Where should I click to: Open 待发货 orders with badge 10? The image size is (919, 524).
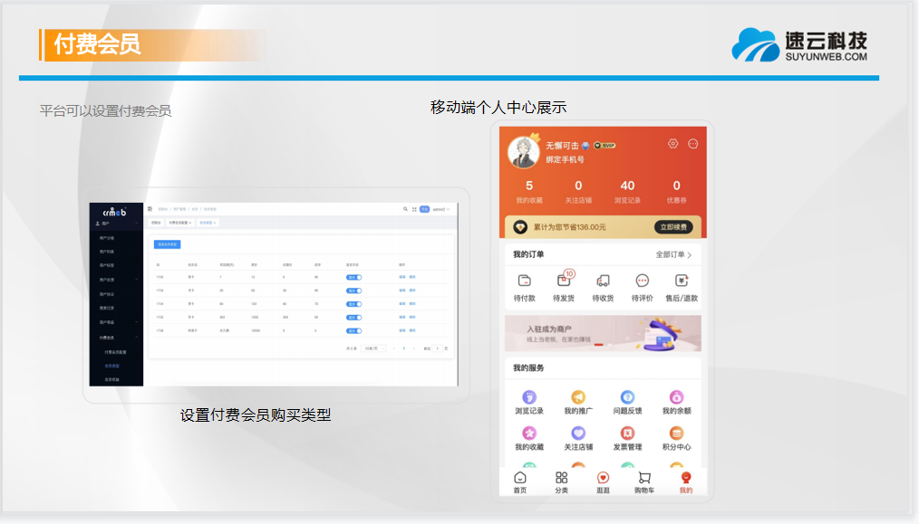tap(564, 281)
